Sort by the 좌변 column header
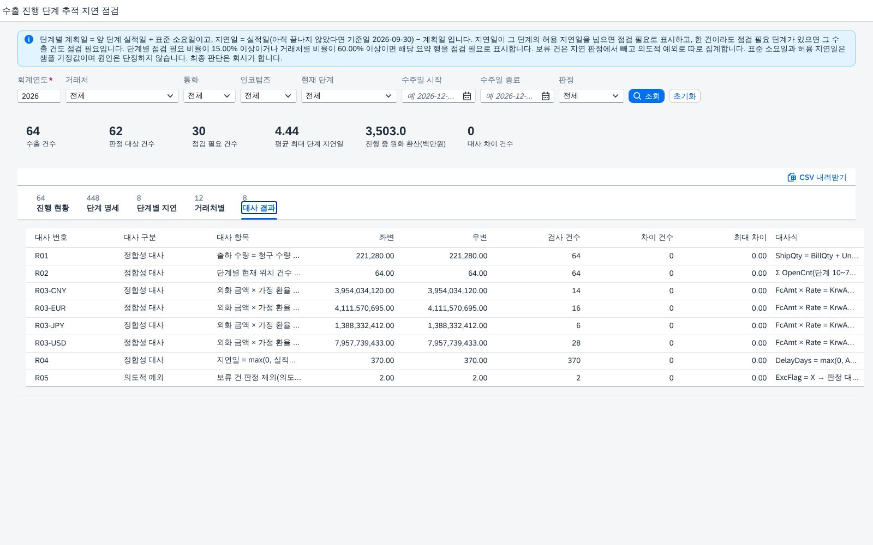The image size is (873, 545). tap(386, 238)
